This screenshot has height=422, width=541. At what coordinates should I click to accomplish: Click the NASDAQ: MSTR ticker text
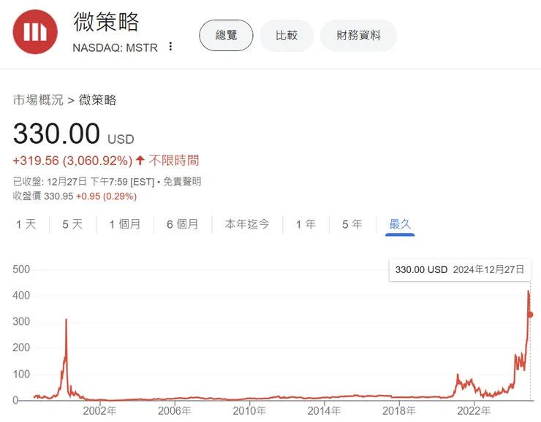[x=116, y=47]
